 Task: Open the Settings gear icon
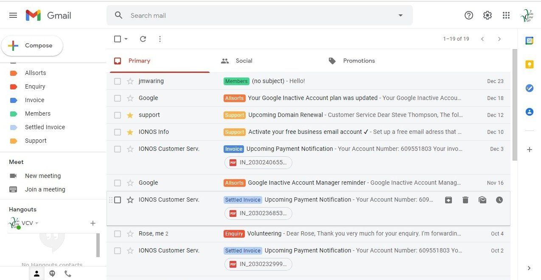(x=488, y=15)
